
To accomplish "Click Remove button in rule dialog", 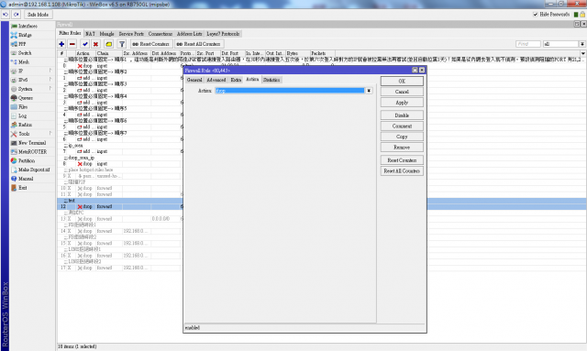I will [402, 148].
